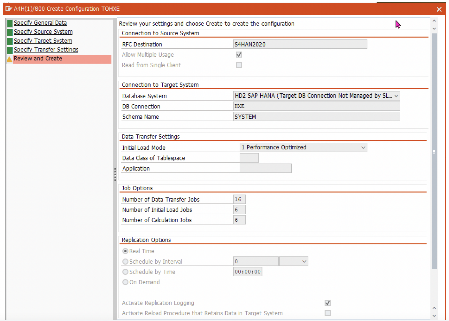This screenshot has height=321, width=449.
Task: Click the Review your settings instruction text
Action: [x=207, y=24]
